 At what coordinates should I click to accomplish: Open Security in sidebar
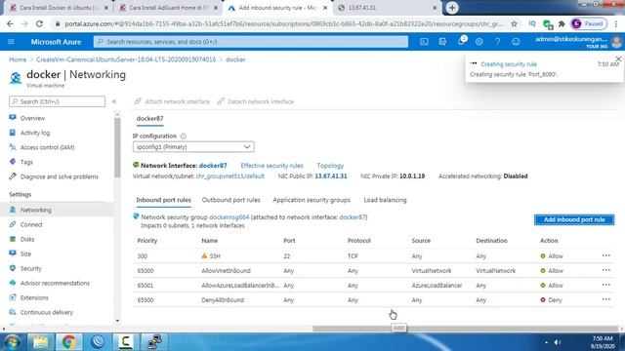30,269
